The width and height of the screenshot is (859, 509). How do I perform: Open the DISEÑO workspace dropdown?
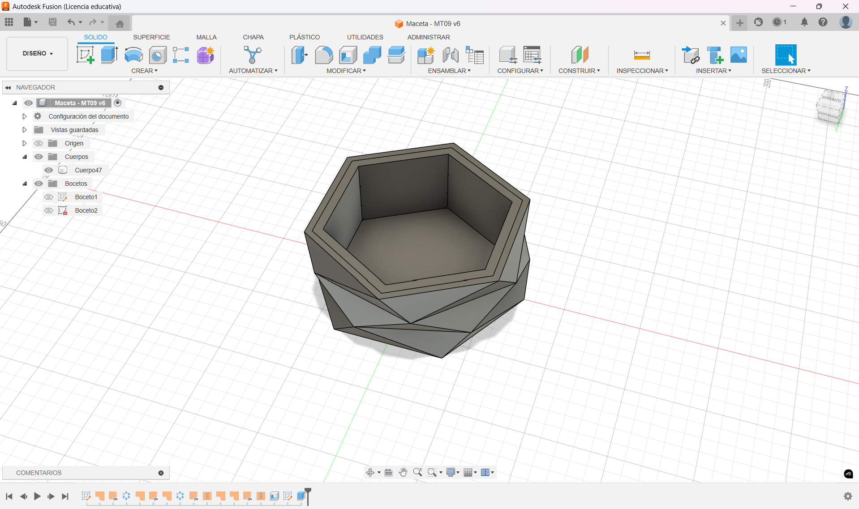pos(38,53)
